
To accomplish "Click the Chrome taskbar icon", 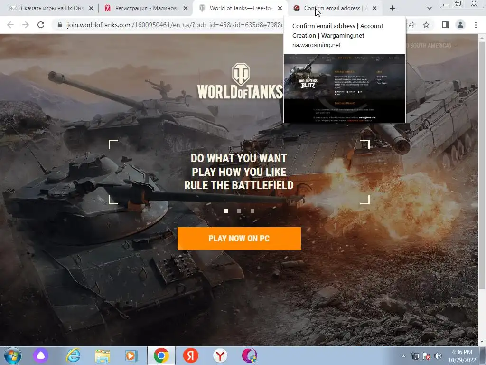I will coord(161,355).
